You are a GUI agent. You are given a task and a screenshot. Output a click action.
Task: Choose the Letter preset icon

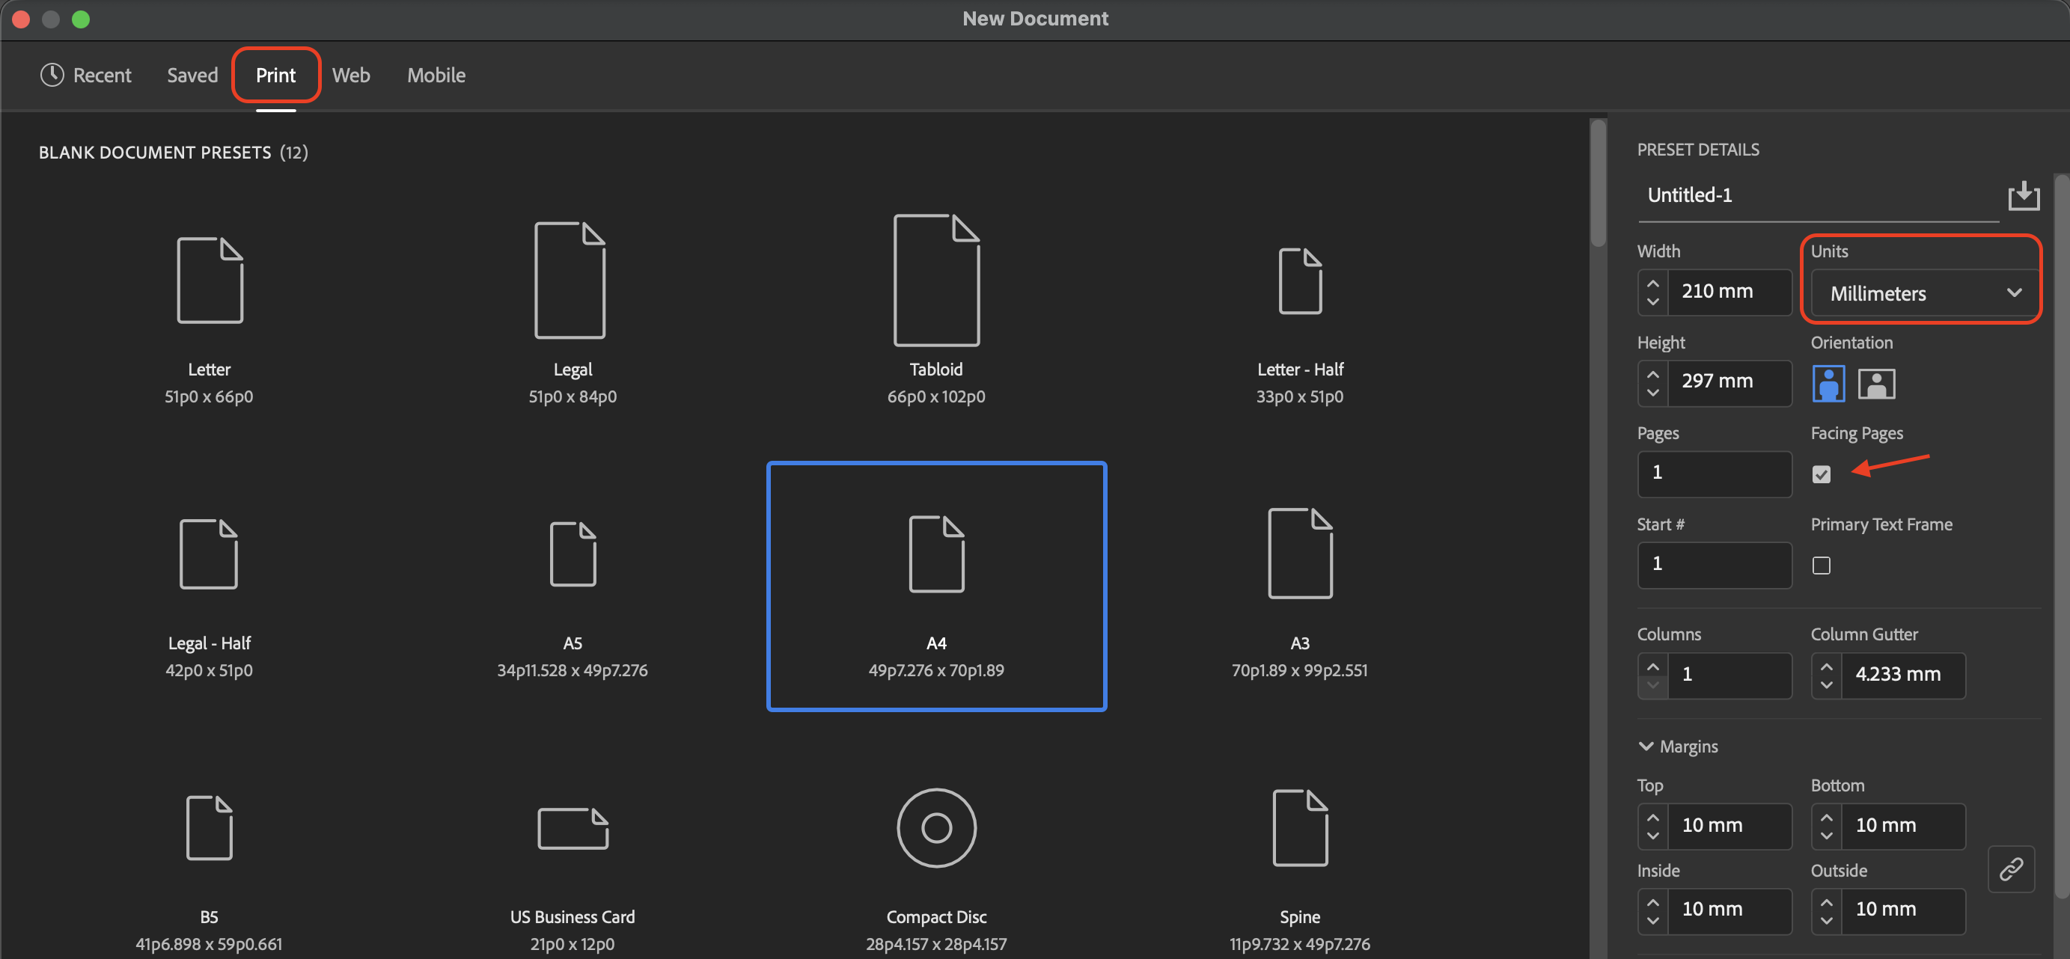click(210, 281)
